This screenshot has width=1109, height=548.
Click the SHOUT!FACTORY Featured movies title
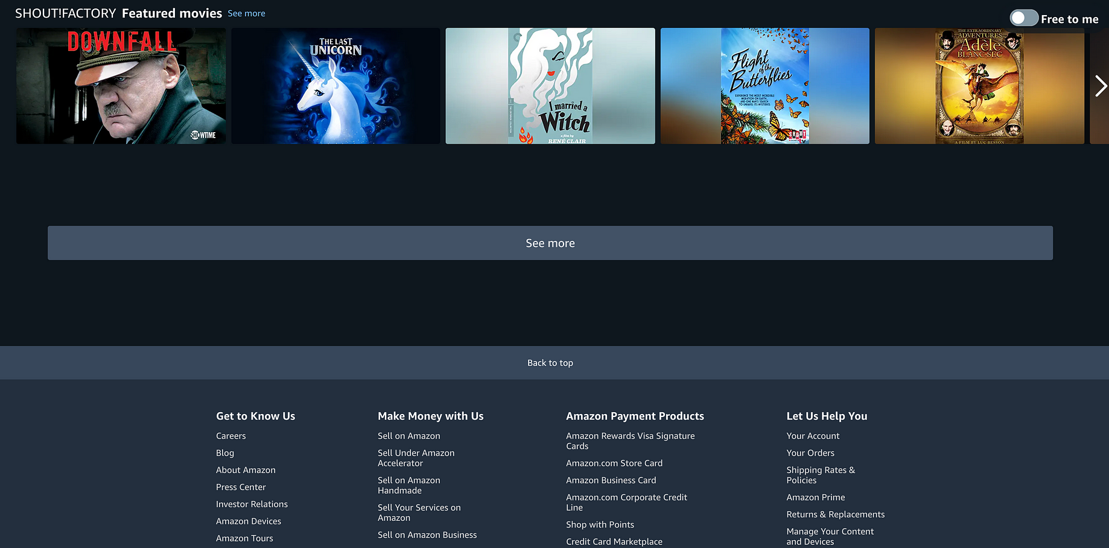pos(118,13)
